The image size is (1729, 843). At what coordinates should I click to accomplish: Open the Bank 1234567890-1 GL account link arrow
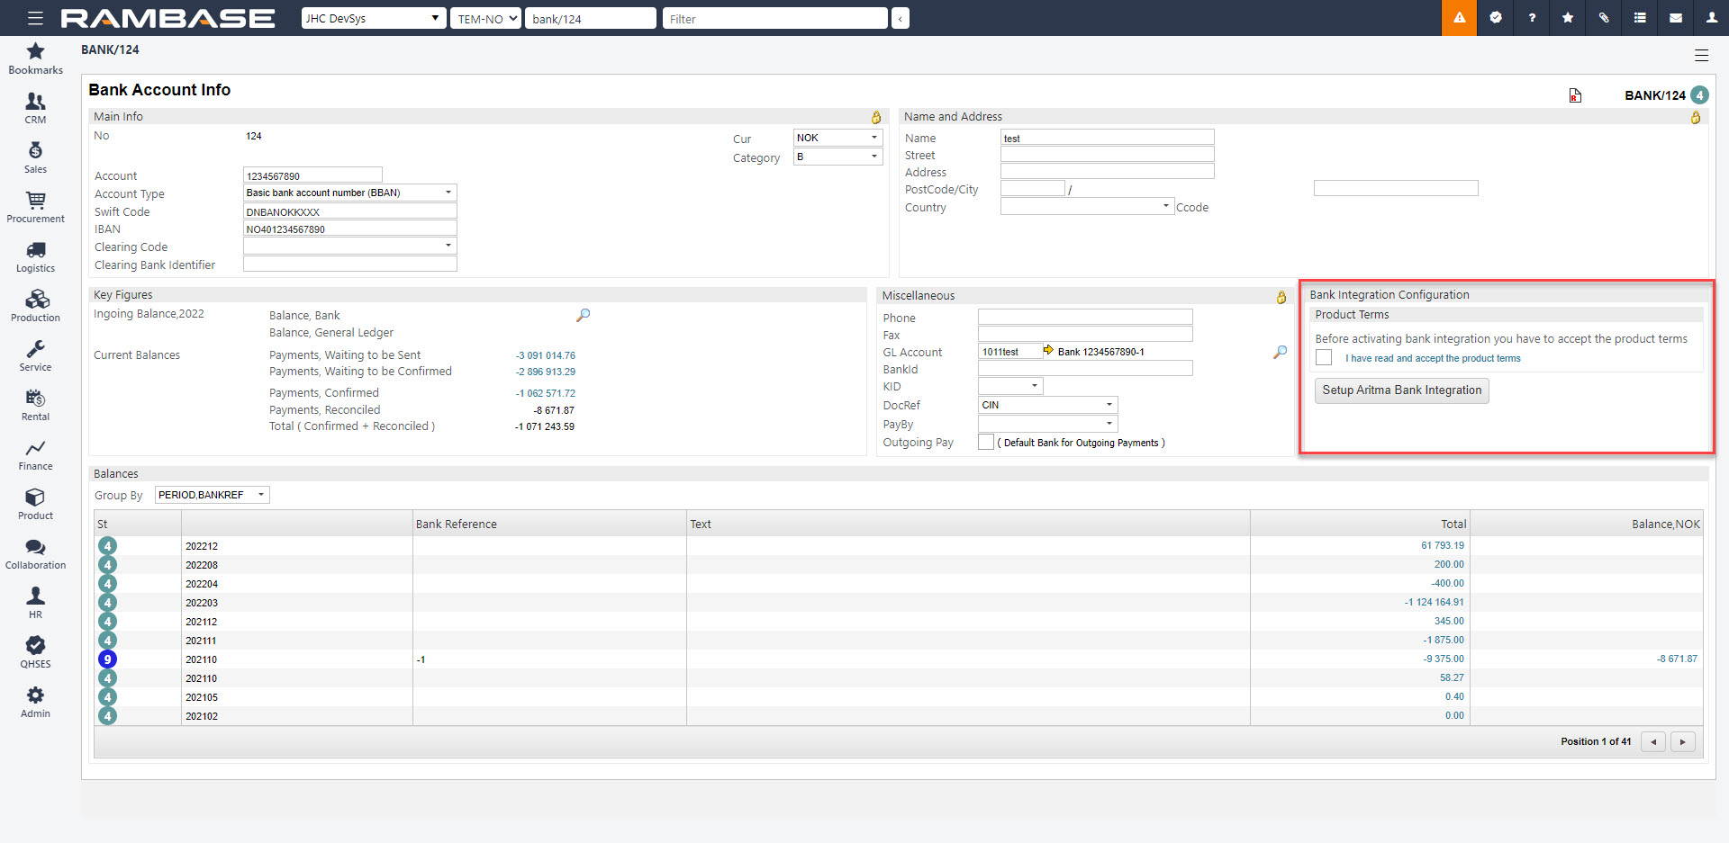click(1048, 350)
